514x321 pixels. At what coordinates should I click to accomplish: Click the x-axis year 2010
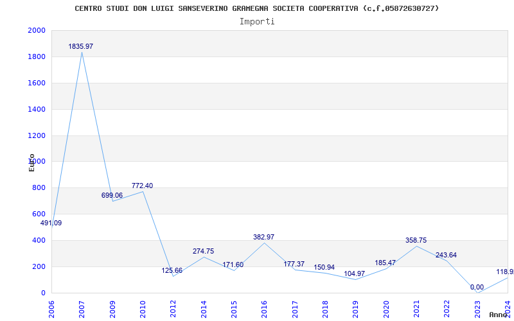point(143,309)
